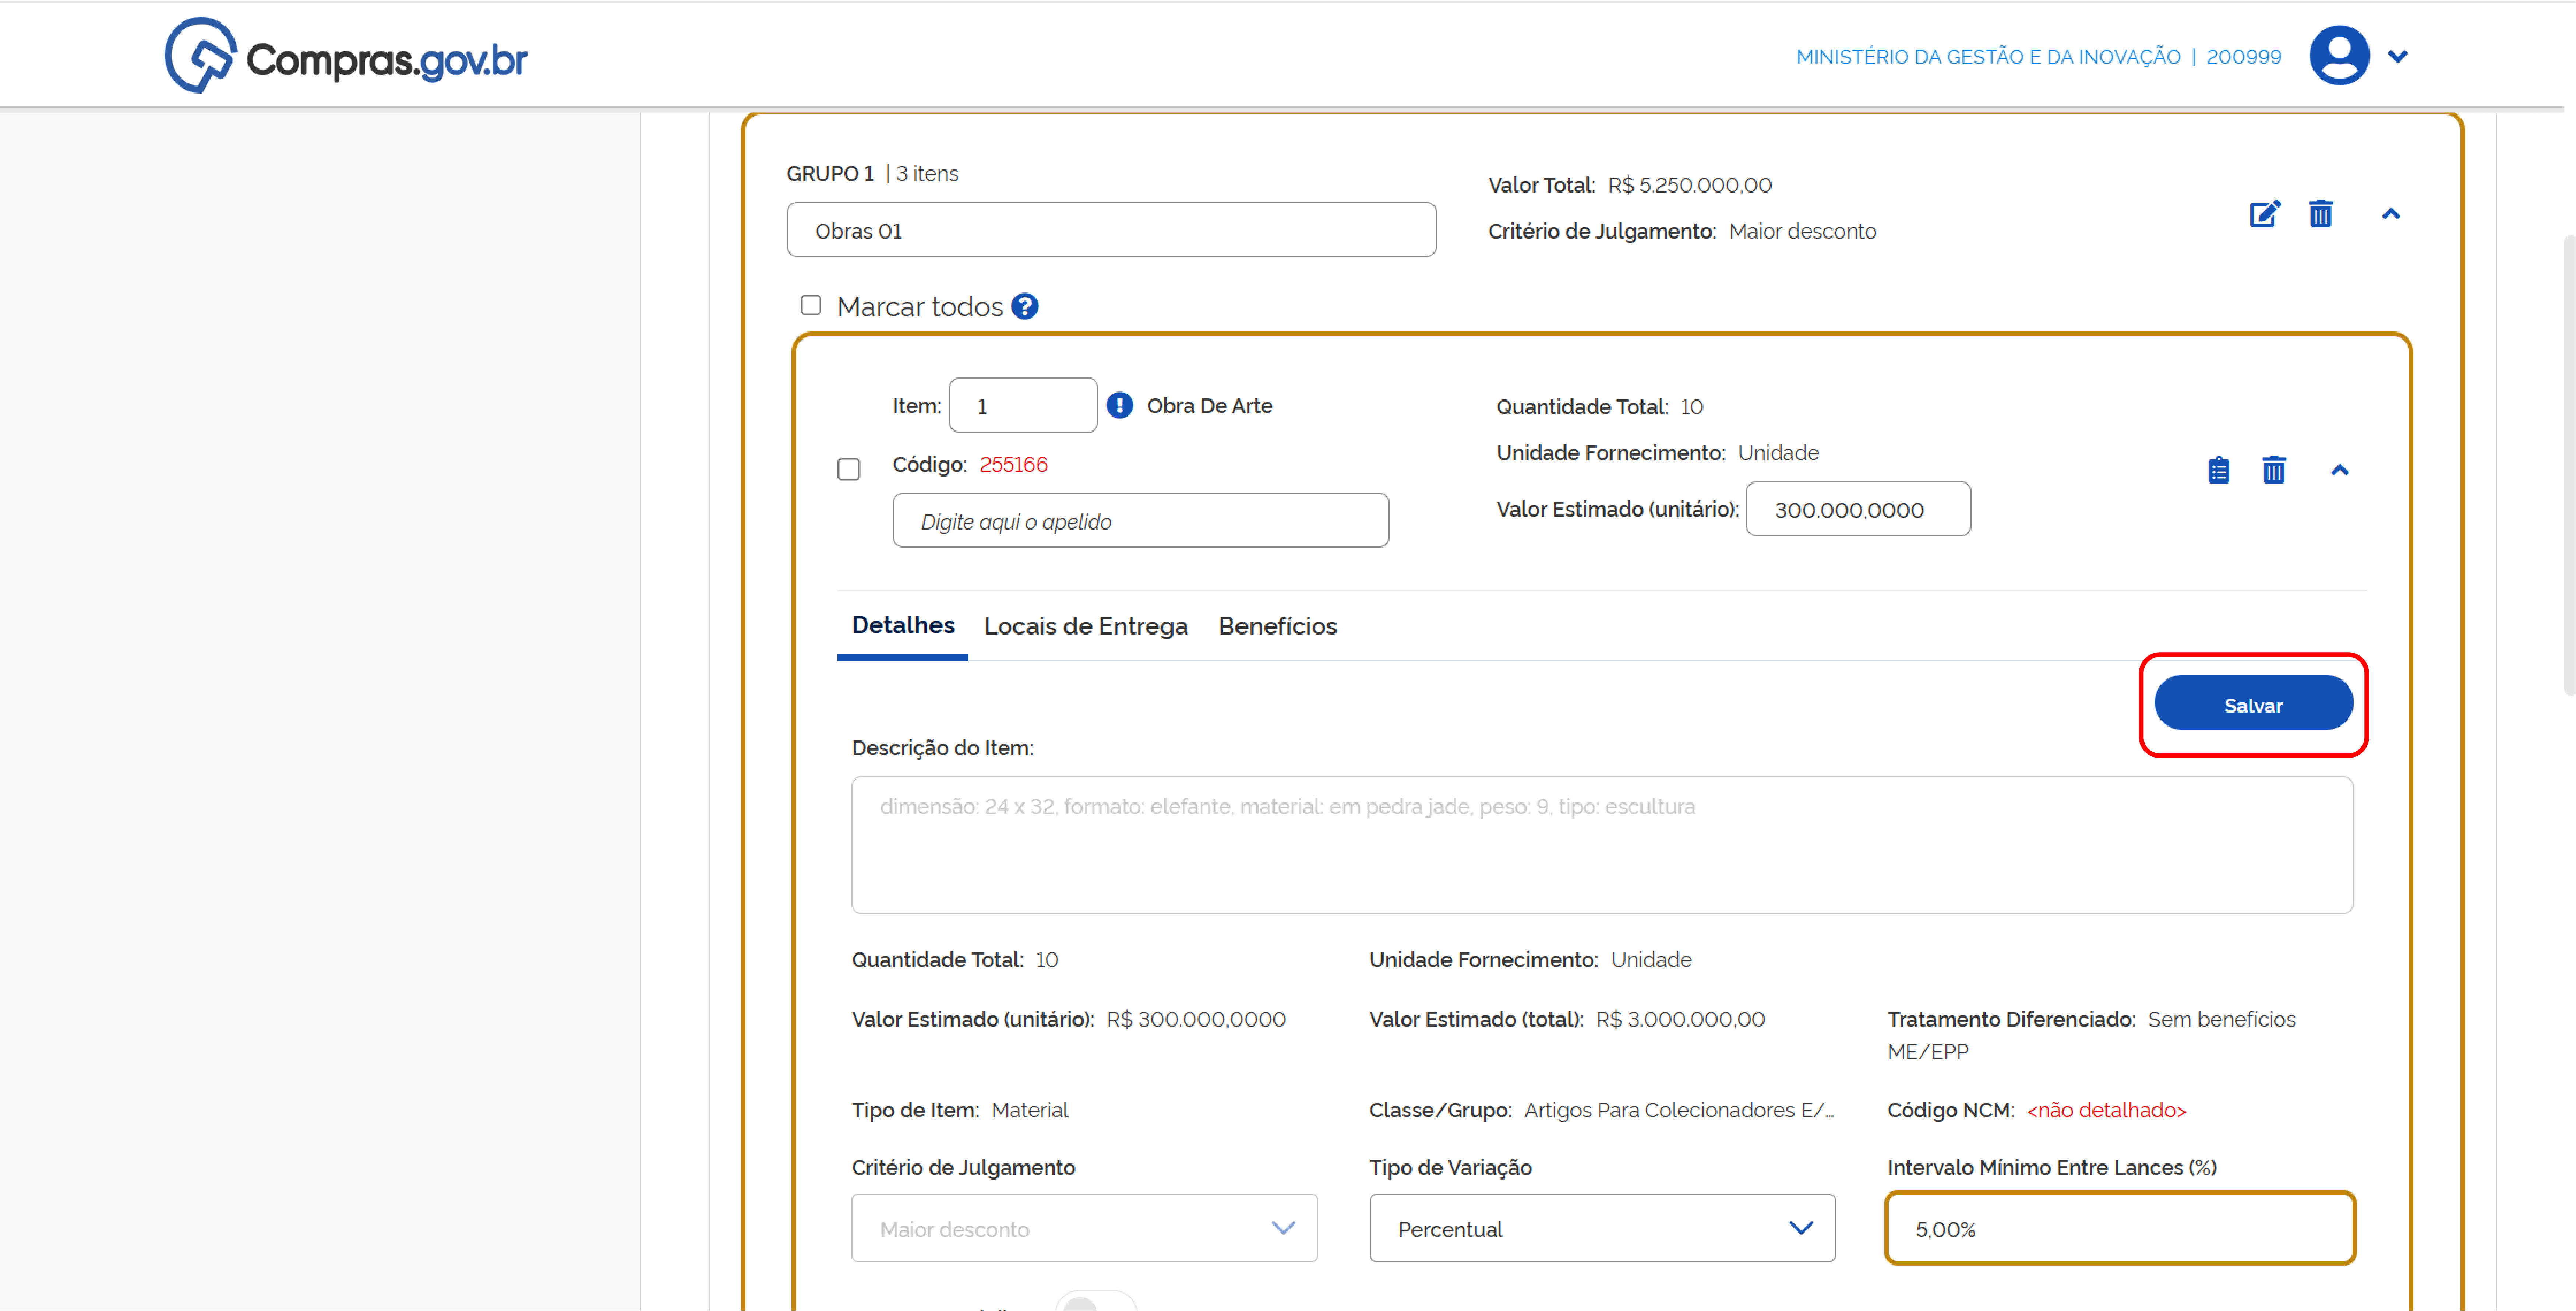Open the Marcar todos help icon
Image resolution: width=2576 pixels, height=1311 pixels.
[1025, 306]
